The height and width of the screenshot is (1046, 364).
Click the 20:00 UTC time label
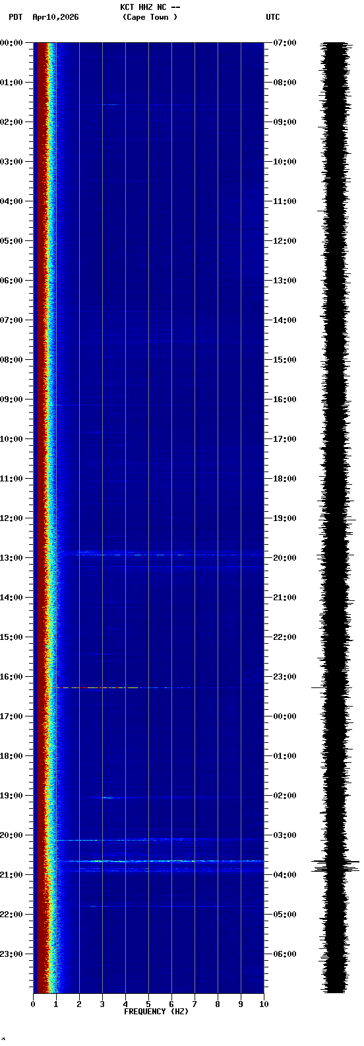coord(285,558)
